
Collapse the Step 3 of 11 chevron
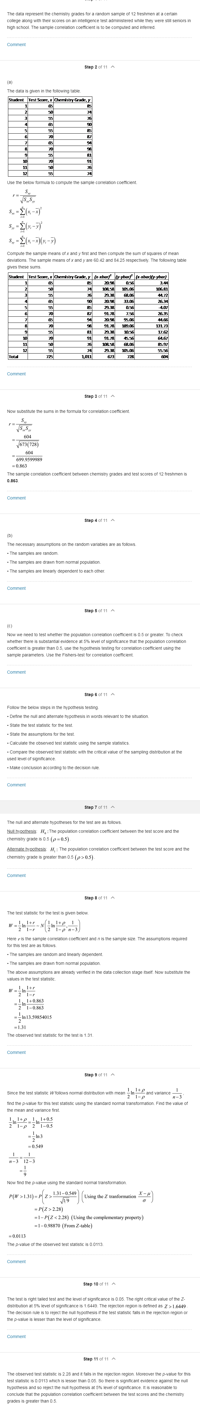pyautogui.click(x=113, y=396)
